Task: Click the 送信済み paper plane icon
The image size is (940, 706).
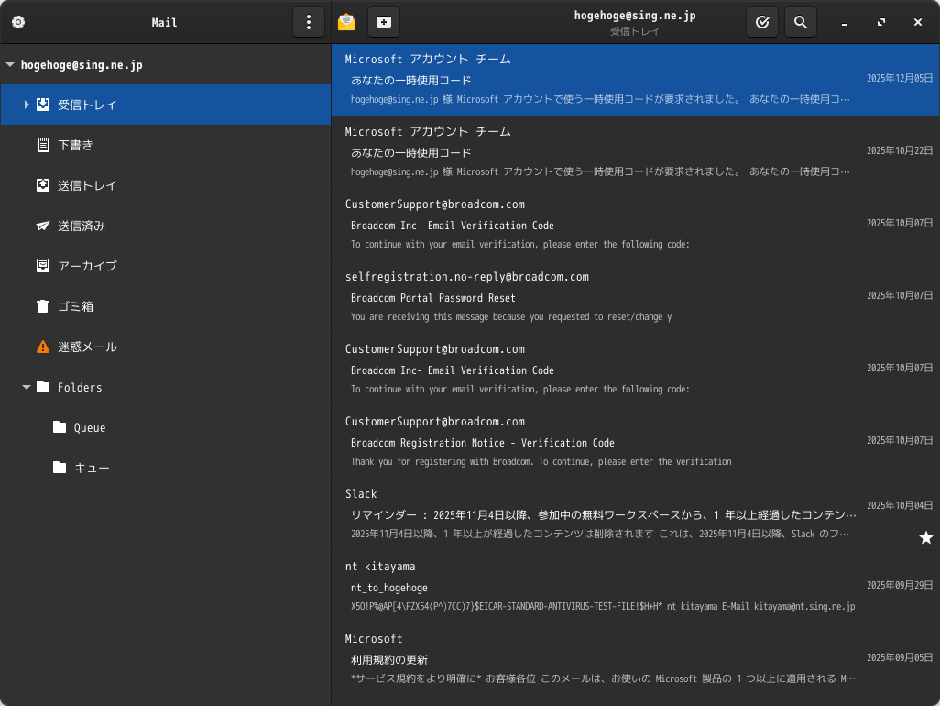Action: (43, 226)
